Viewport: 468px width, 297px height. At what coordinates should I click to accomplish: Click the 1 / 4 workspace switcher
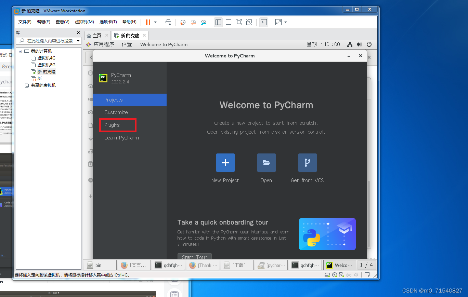(x=366, y=265)
